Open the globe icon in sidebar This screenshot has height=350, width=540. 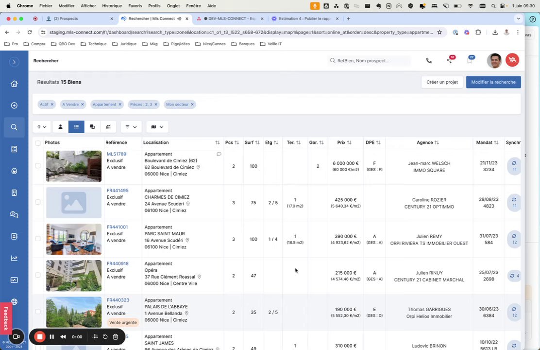14,302
